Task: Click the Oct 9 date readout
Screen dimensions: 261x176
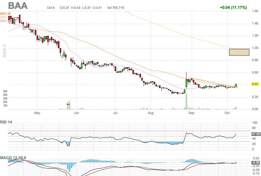Action: click(51, 7)
